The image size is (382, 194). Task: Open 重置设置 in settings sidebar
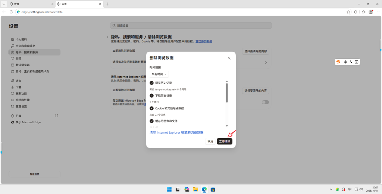(x=34, y=106)
